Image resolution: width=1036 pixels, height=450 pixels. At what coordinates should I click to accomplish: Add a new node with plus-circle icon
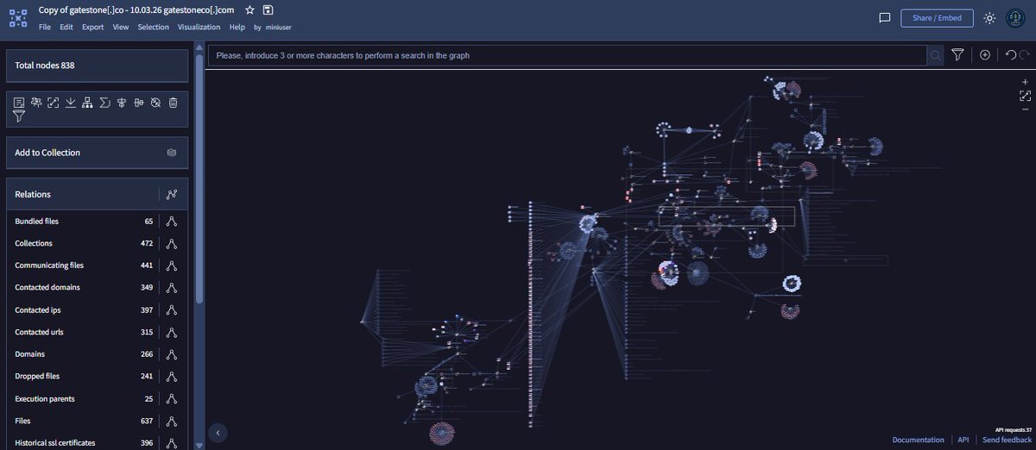point(985,55)
